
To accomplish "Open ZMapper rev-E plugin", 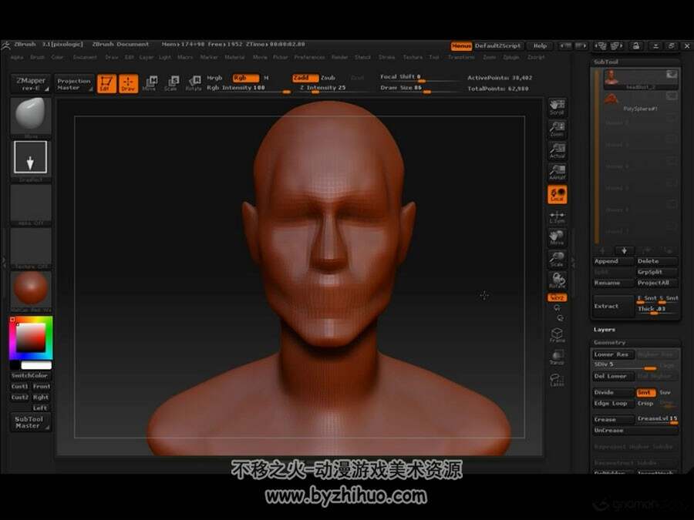I will [x=31, y=83].
